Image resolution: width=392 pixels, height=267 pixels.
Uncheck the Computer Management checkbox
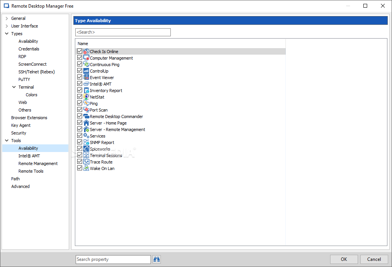(x=79, y=58)
